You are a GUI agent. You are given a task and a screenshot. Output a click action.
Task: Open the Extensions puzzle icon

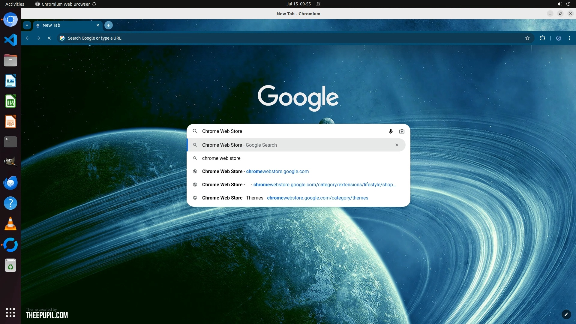click(x=542, y=38)
